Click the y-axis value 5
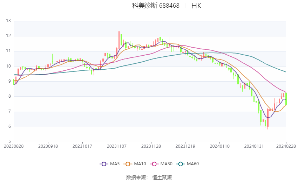 point(9,141)
